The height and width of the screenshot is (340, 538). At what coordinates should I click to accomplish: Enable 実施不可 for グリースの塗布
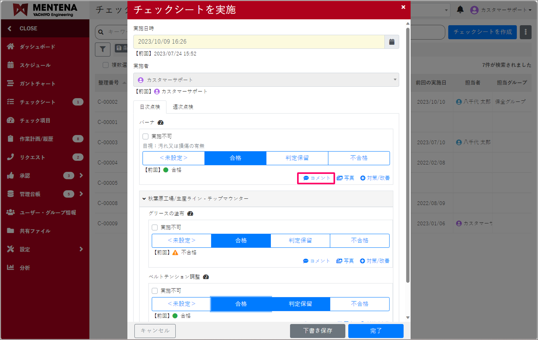pos(155,227)
